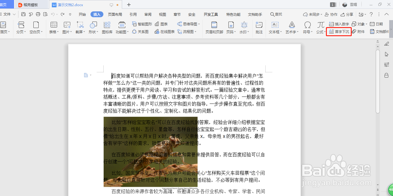Open the 审阅 review tab
The image size is (393, 196).
click(x=147, y=14)
